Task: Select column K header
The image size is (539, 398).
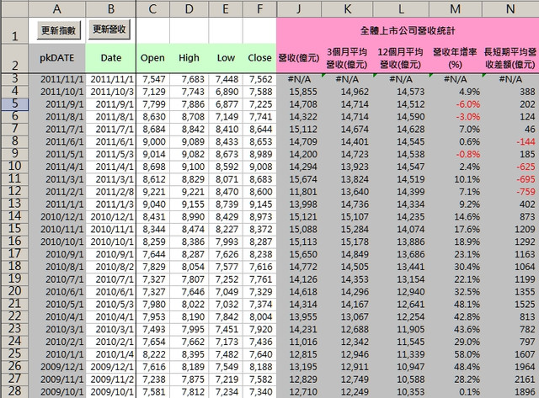Action: pyautogui.click(x=347, y=8)
